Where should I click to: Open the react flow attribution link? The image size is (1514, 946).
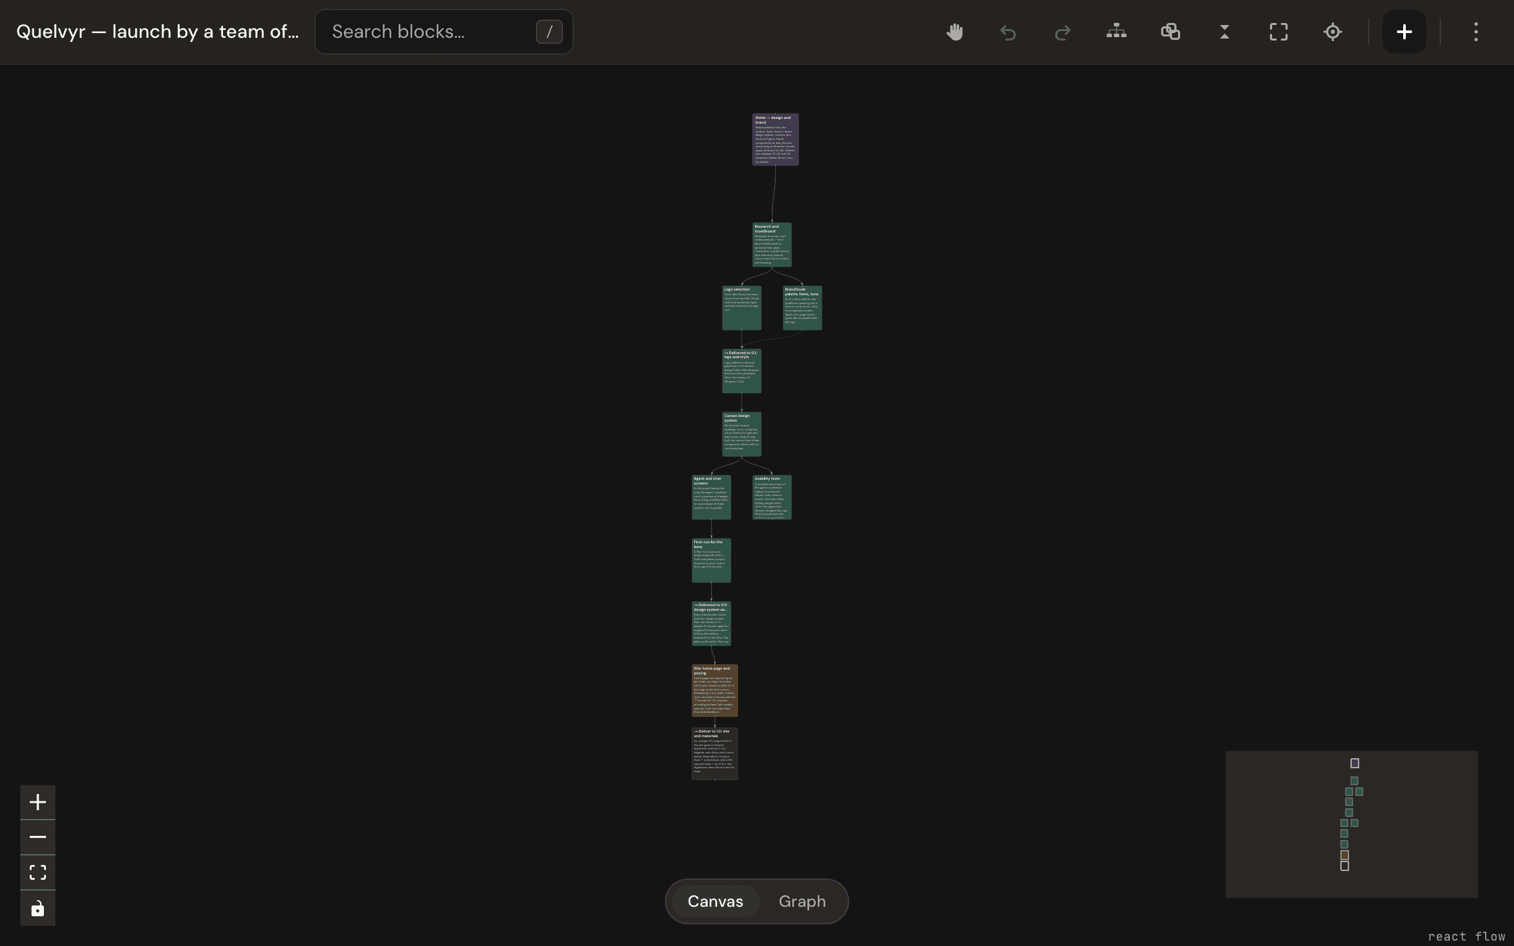1466,937
